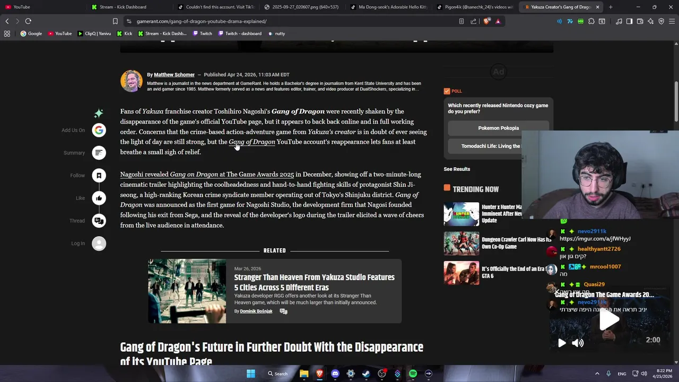The image size is (679, 382).
Task: Open the Brave Wallet icon
Action: (640, 21)
